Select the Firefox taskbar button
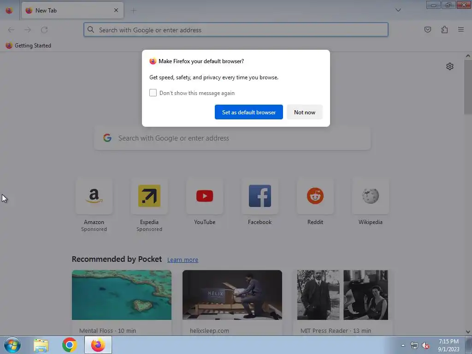472x354 pixels. 98,345
